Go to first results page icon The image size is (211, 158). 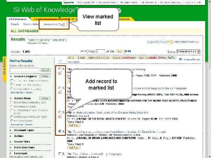coord(82,51)
